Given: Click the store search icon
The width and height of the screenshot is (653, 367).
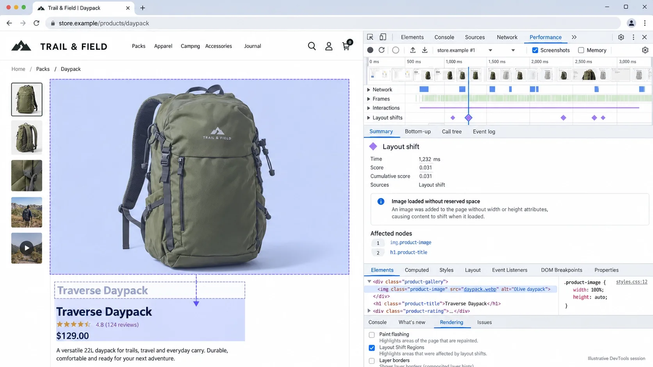Looking at the screenshot, I should click(x=312, y=46).
